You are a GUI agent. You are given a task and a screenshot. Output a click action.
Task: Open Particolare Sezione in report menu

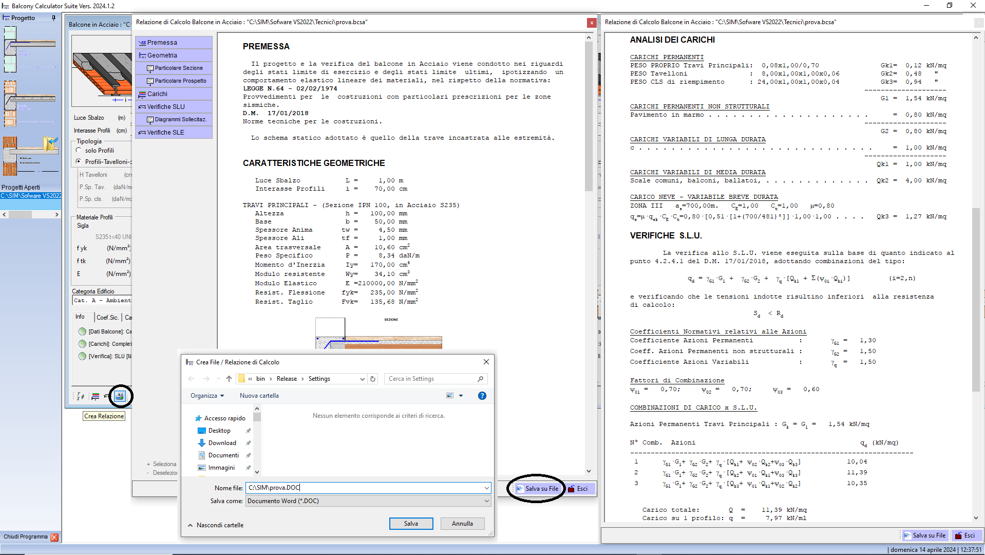(175, 68)
